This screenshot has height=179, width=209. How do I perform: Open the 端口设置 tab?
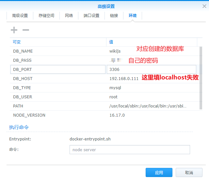[x=91, y=16]
